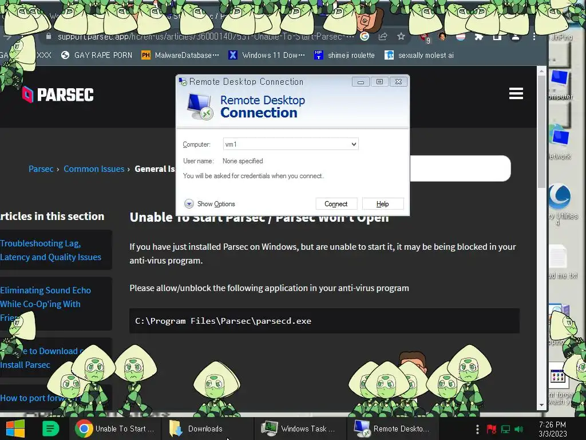The image size is (586, 440).
Task: Click the Chrome profile avatar icon
Action: pyautogui.click(x=516, y=37)
